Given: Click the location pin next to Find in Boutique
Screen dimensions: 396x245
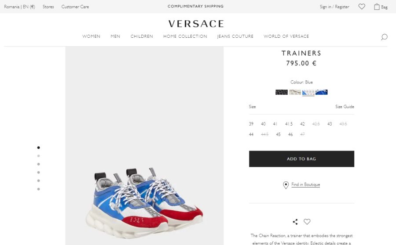Looking at the screenshot, I should [286, 185].
